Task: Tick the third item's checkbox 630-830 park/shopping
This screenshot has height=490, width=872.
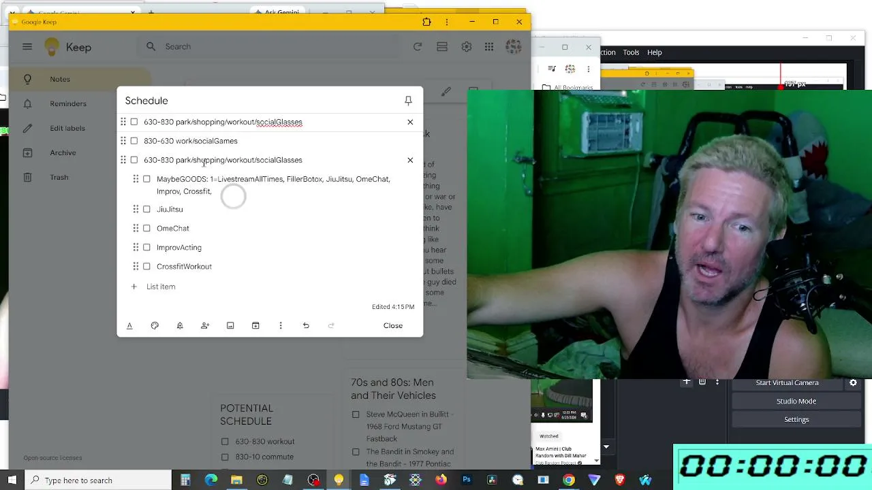Action: point(134,160)
